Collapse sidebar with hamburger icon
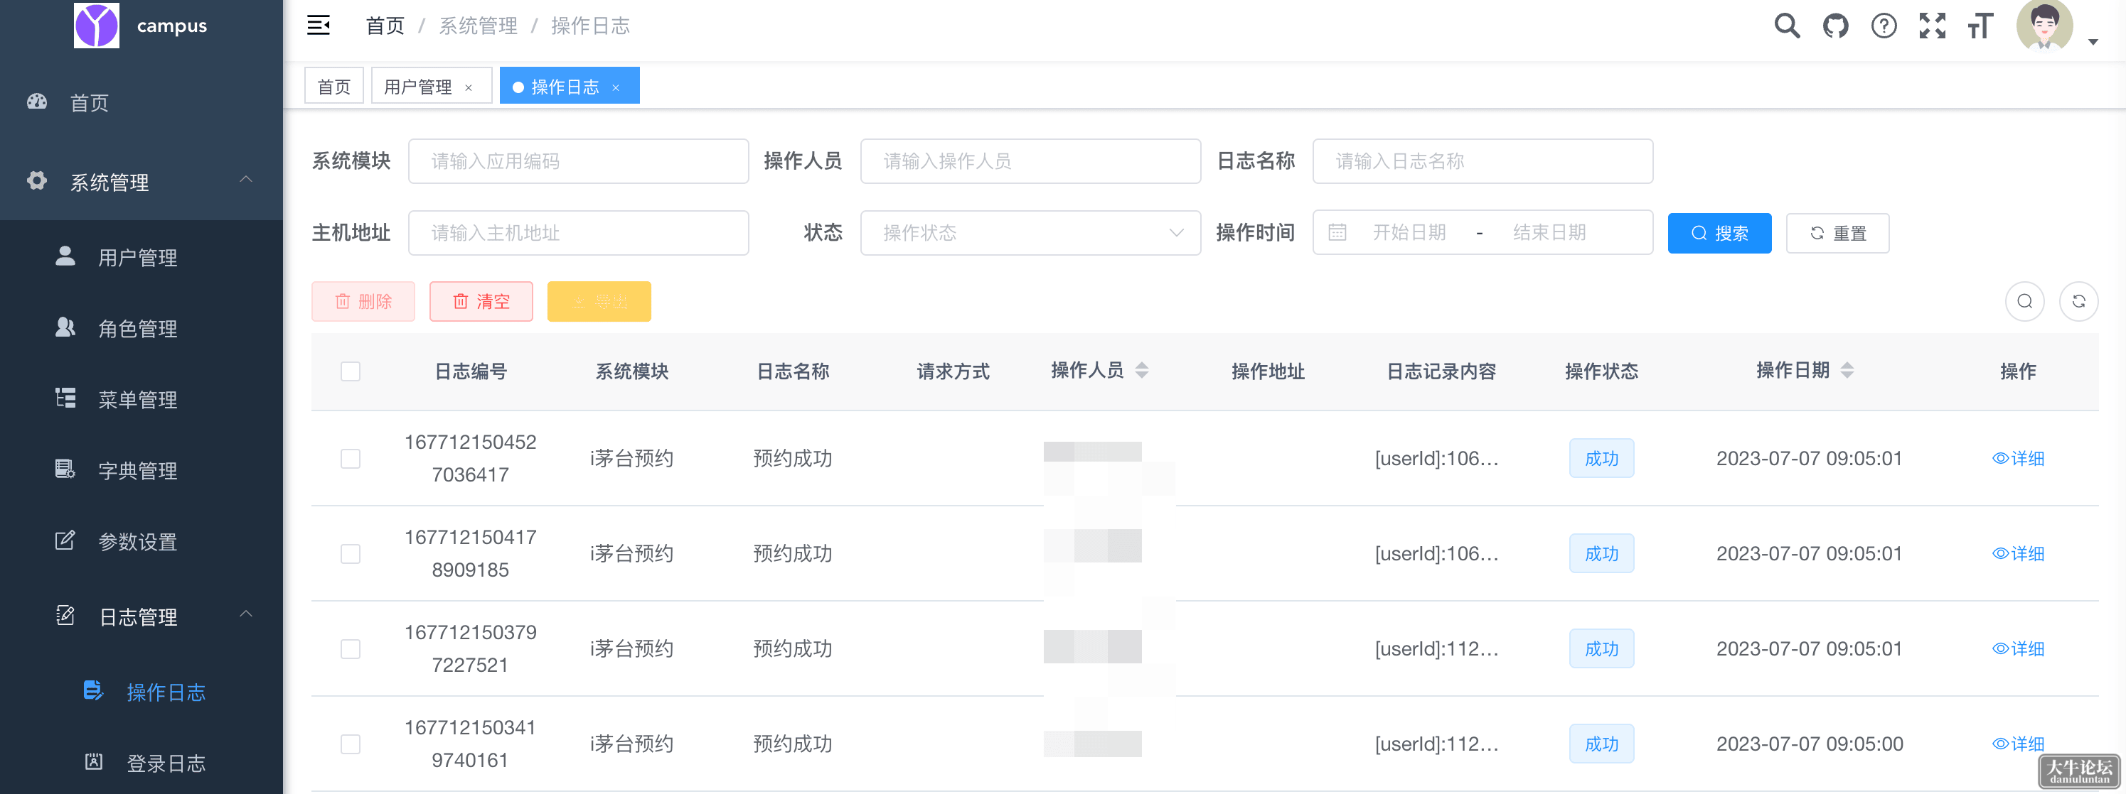 click(x=319, y=26)
